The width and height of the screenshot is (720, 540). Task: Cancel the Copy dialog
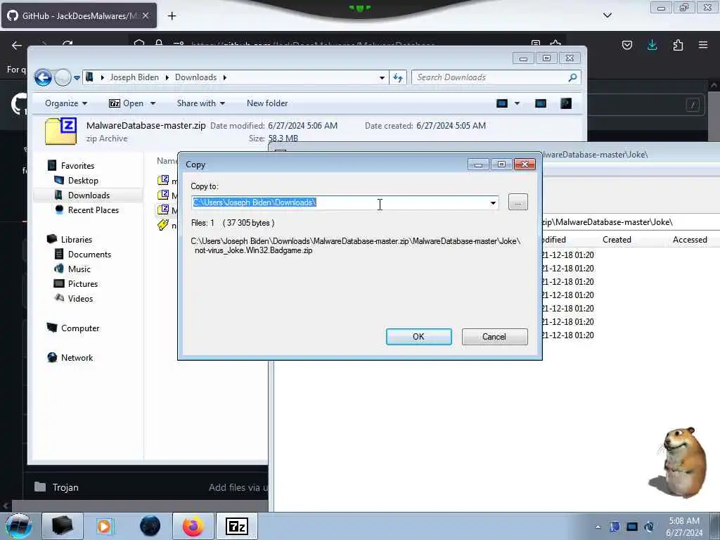(x=494, y=337)
